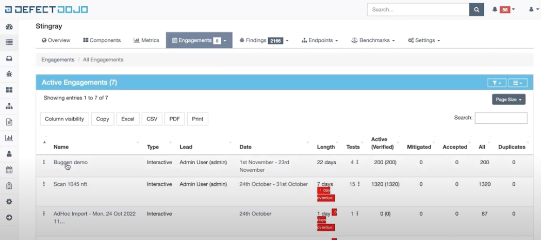The height and width of the screenshot is (240, 541).
Task: Open the sitemap Endpoints icon in the sidebar
Action: click(9, 106)
